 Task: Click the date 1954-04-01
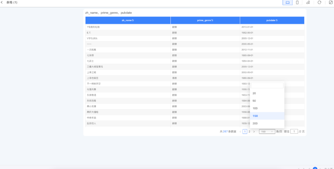(247, 61)
